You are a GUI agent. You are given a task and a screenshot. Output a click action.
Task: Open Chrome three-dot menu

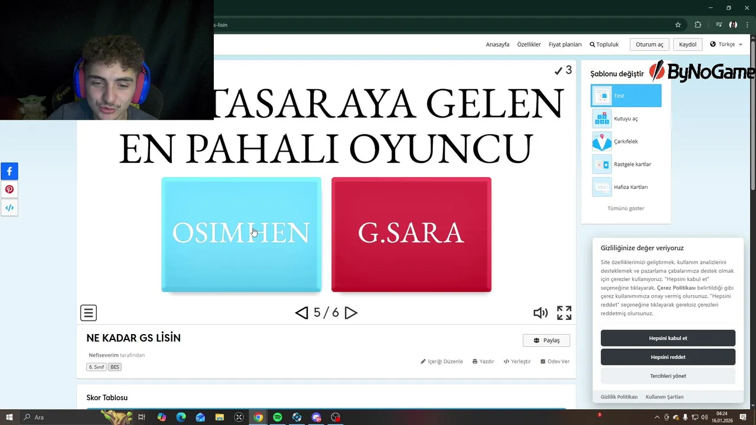747,25
